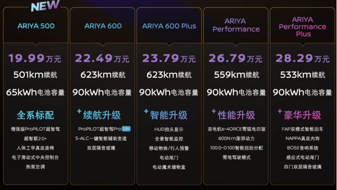Click the NEW badge above ARIYA 500
Viewport: 337px width, 190px height.
coord(45,5)
